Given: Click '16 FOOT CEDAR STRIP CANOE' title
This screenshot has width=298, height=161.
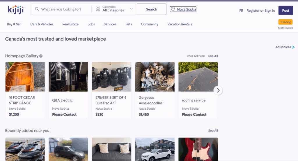Looking at the screenshot, I should click(x=22, y=100).
